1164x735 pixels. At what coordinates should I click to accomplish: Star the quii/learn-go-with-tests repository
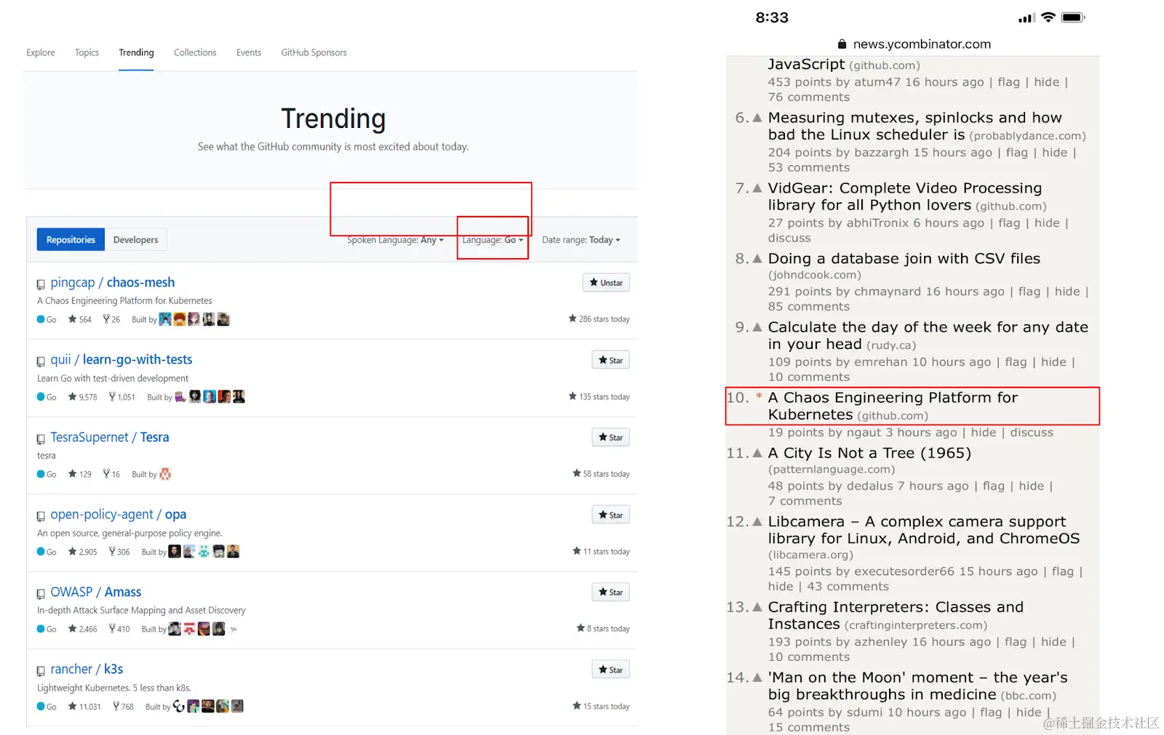(x=610, y=361)
